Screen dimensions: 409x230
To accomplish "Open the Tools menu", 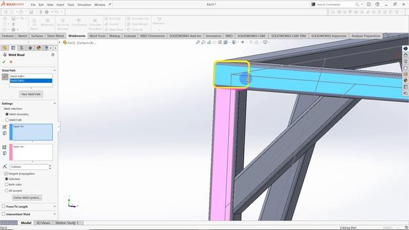I will coord(71,4).
